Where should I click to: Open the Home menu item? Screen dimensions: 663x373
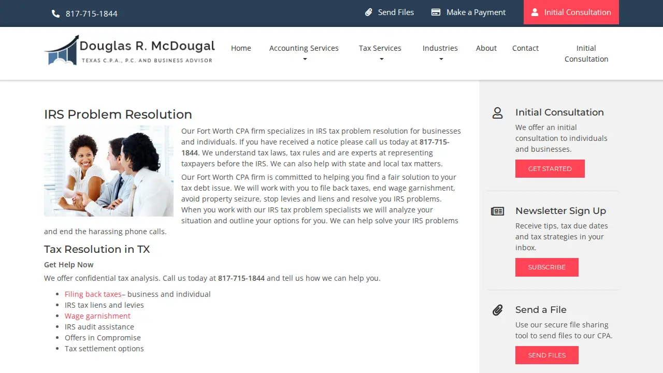coord(241,48)
